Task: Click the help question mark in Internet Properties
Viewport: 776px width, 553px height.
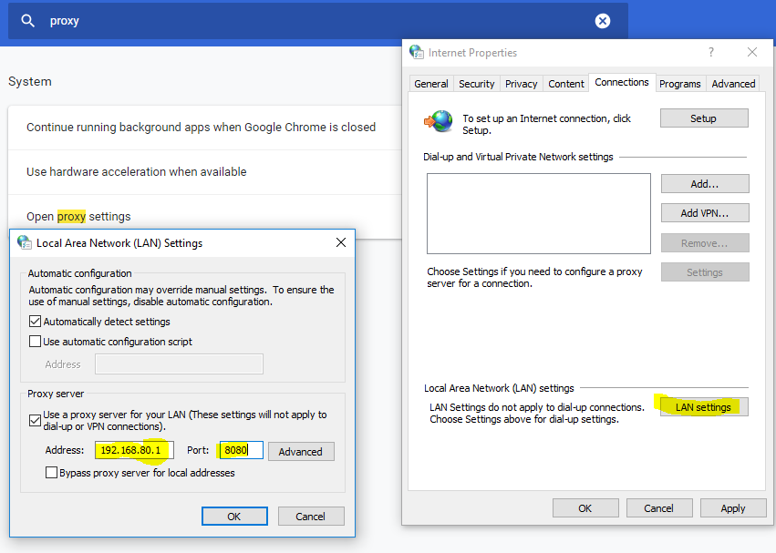Action: [711, 53]
